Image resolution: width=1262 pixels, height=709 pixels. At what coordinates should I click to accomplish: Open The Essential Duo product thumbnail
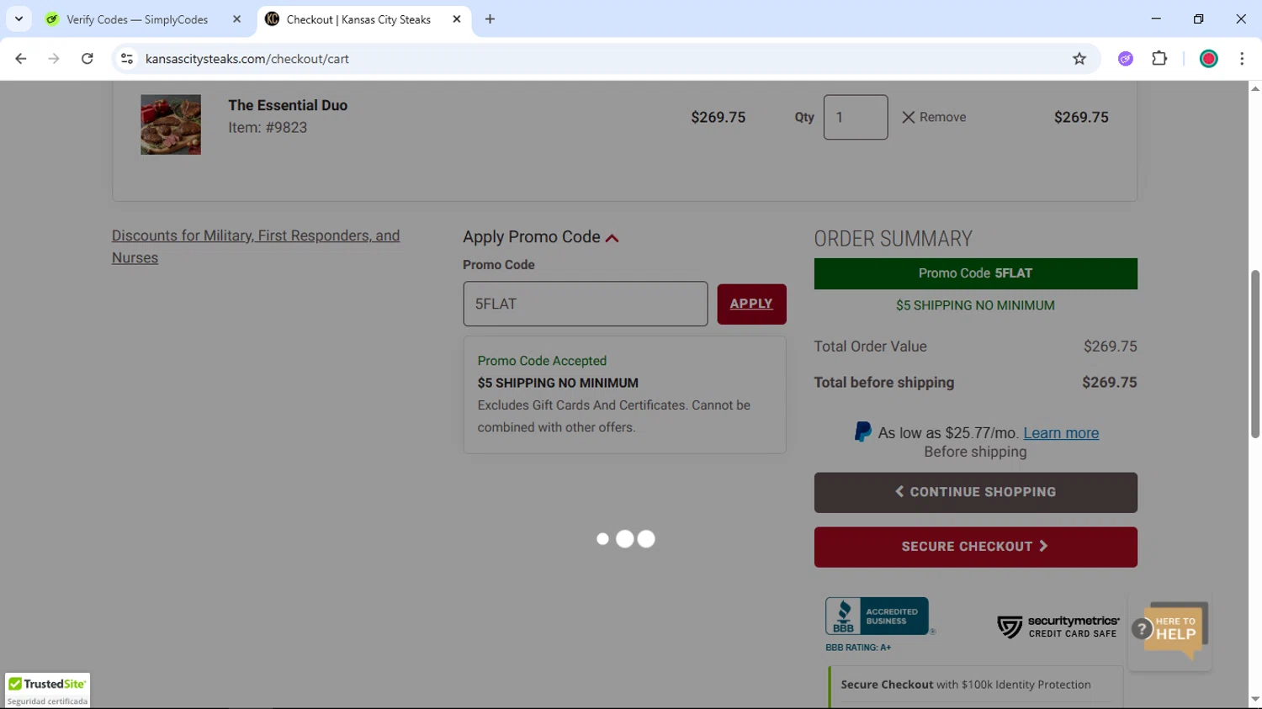(171, 124)
